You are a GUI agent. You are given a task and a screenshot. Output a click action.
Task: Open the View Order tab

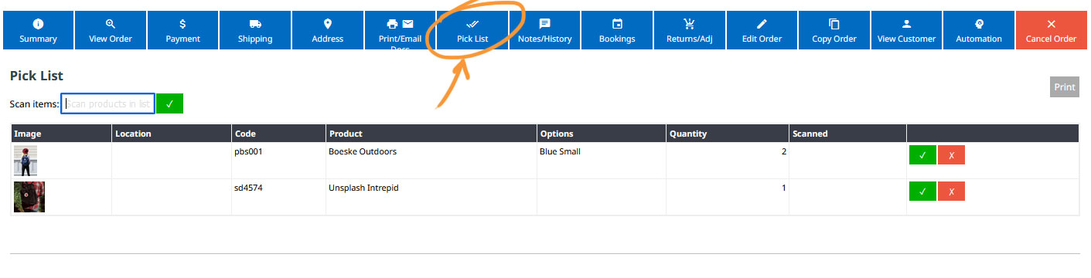point(111,30)
